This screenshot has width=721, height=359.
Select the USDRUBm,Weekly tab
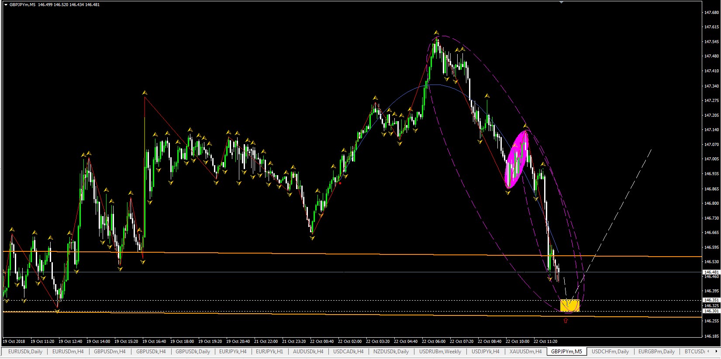tap(440, 352)
